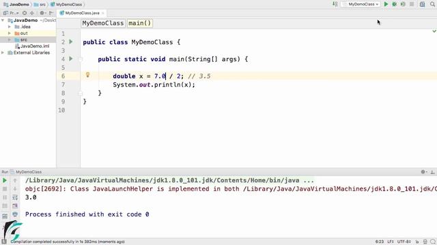Image resolution: width=437 pixels, height=245 pixels.
Task: Select the src folder in project tree
Action: pyautogui.click(x=21, y=39)
